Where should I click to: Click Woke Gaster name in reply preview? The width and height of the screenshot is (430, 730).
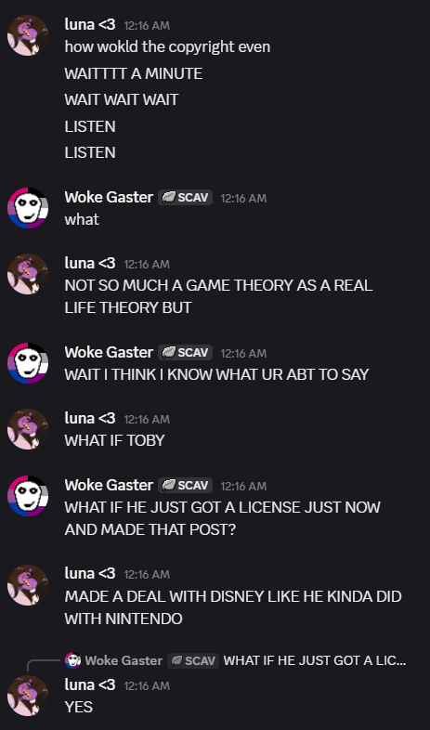124,660
